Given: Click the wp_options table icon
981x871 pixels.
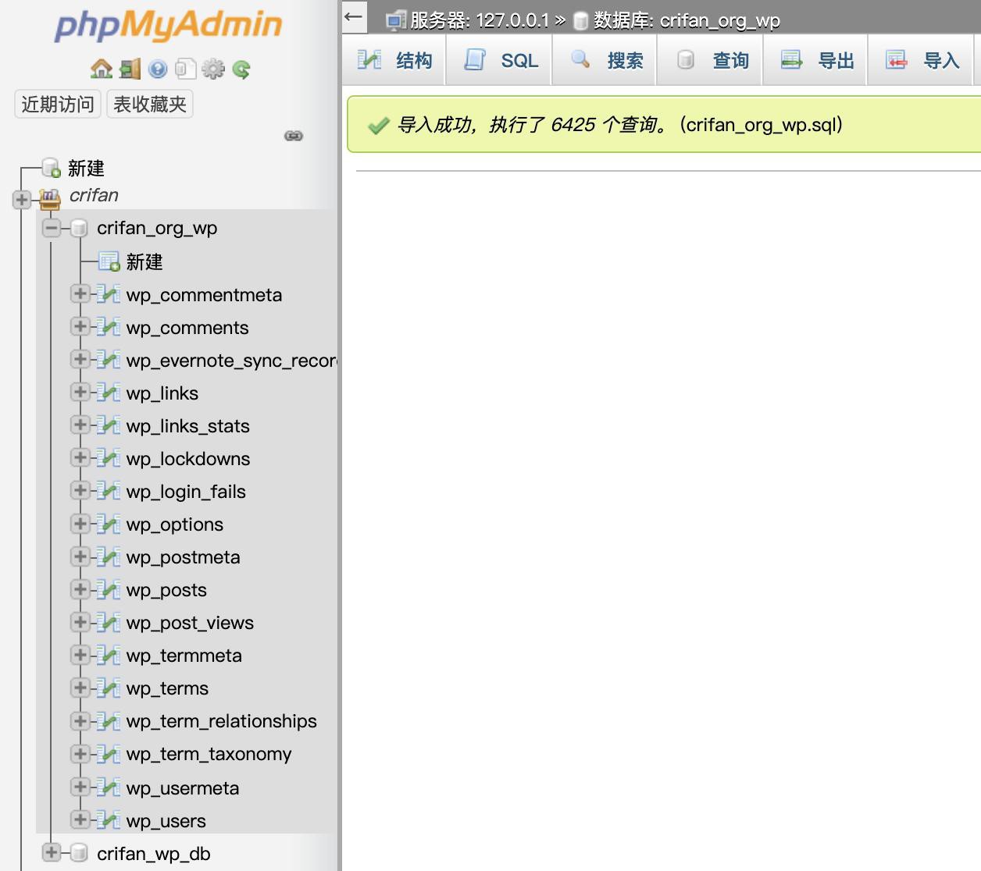Looking at the screenshot, I should [x=109, y=524].
